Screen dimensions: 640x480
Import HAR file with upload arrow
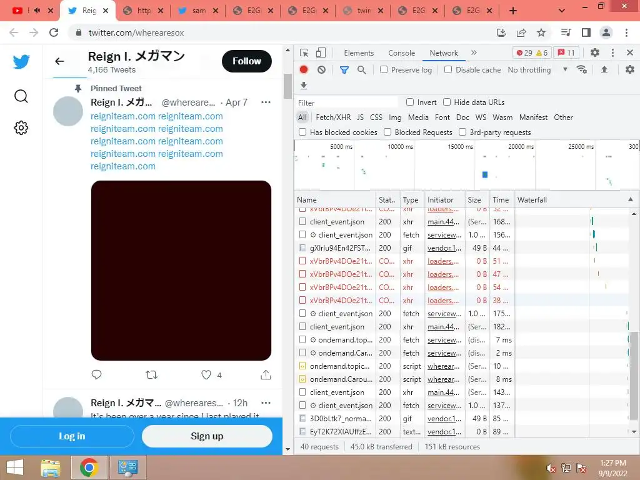604,69
